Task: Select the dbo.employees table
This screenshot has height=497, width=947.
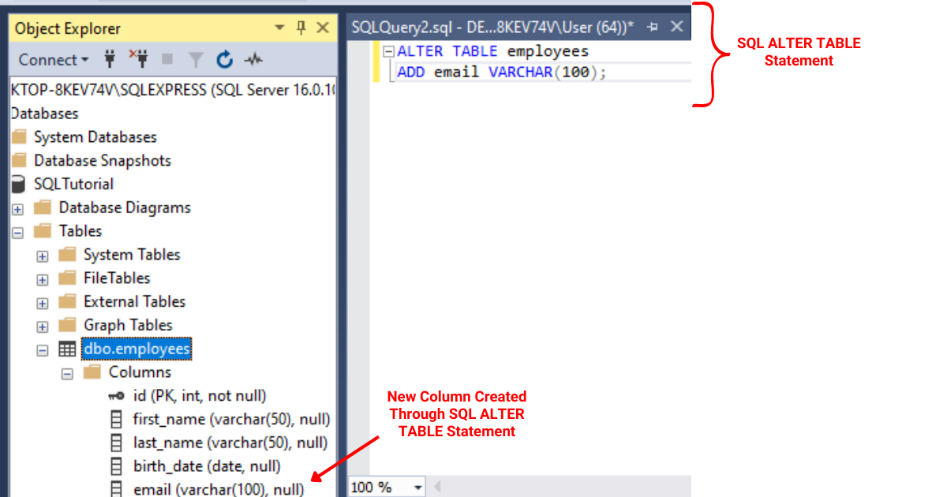Action: [x=137, y=349]
